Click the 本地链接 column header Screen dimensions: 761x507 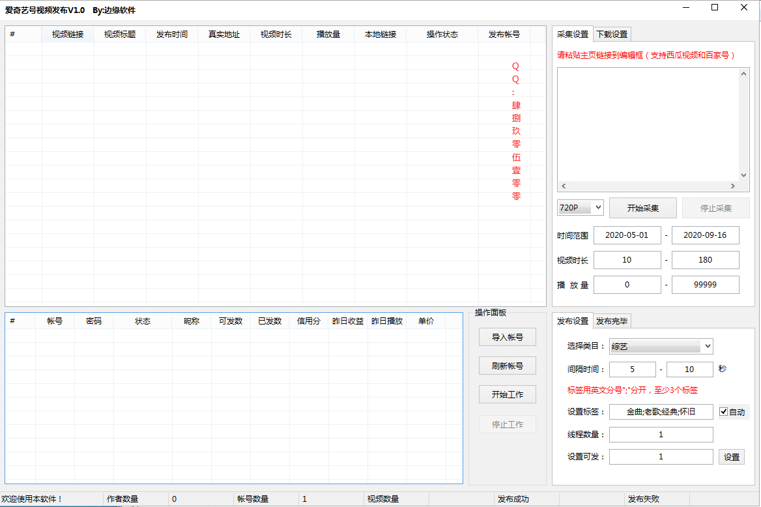[x=380, y=35]
